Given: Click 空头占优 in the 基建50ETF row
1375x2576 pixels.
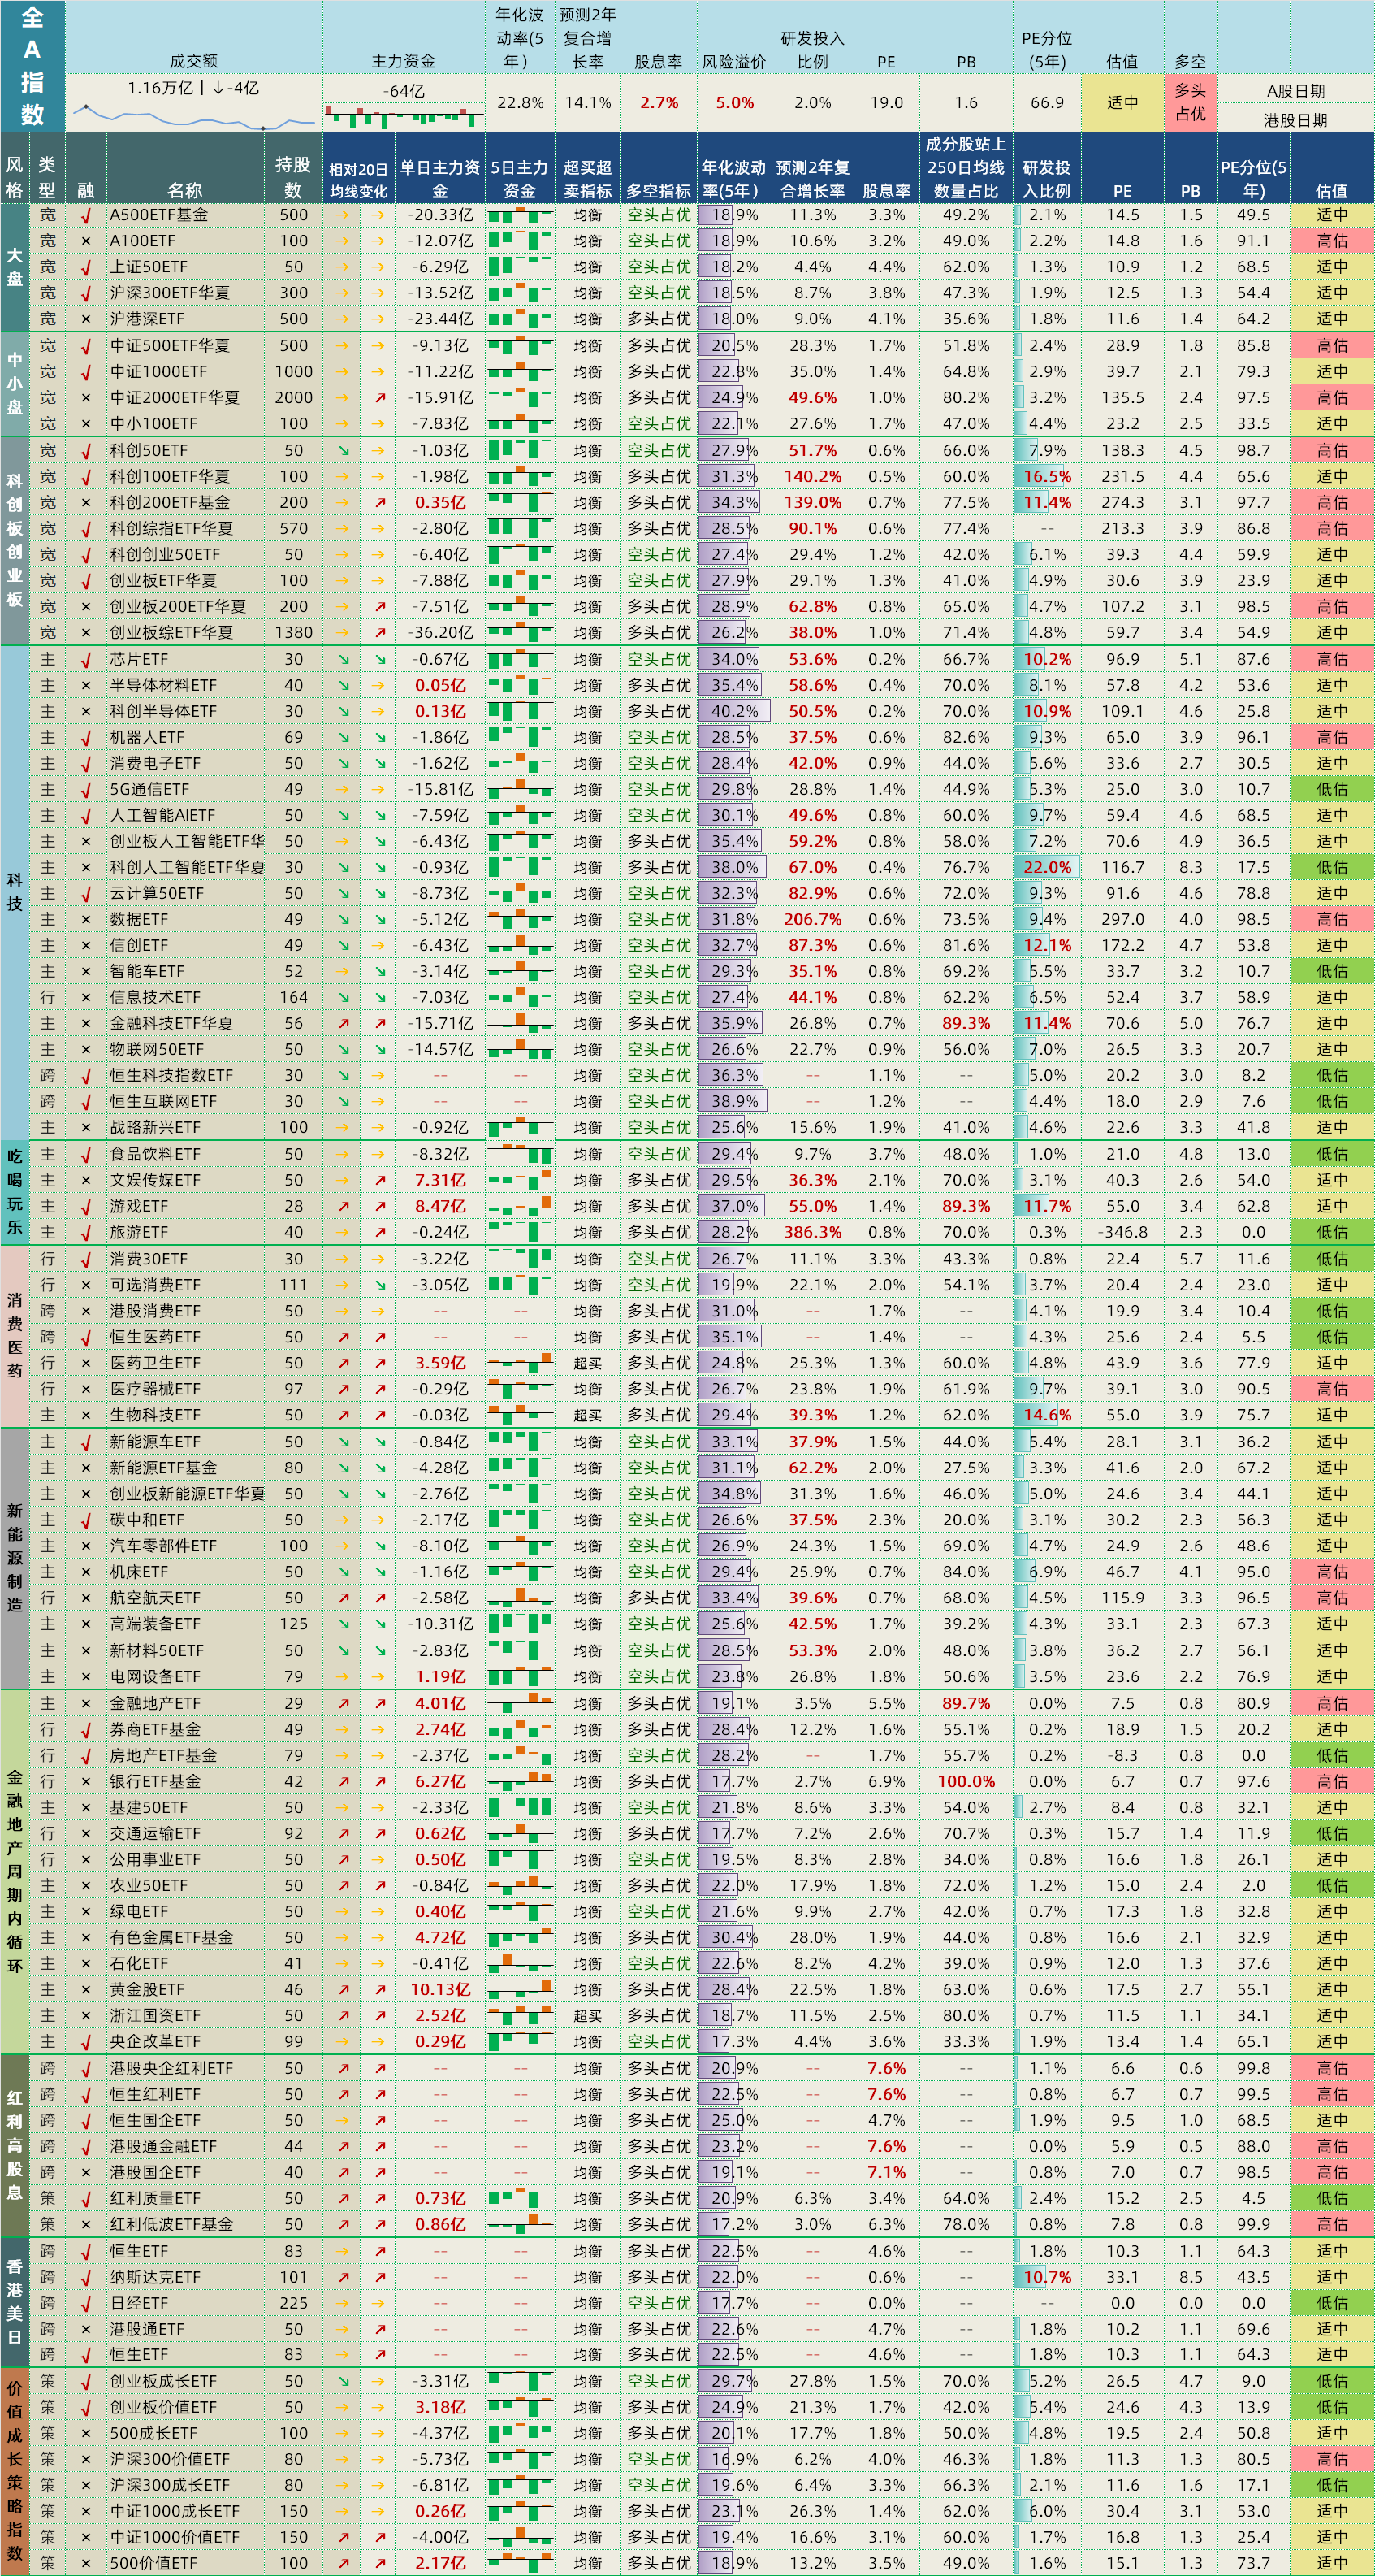Looking at the screenshot, I should (659, 1808).
